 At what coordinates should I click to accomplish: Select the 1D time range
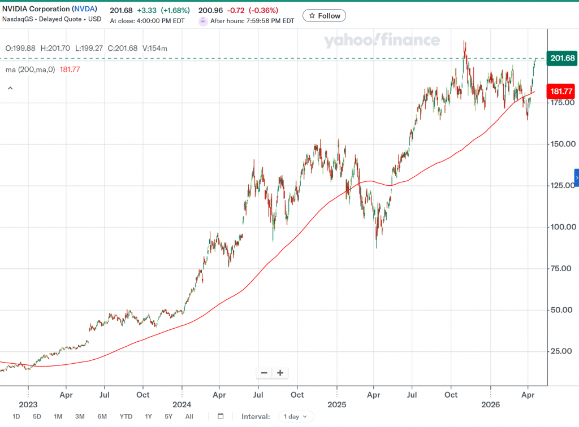pos(16,416)
